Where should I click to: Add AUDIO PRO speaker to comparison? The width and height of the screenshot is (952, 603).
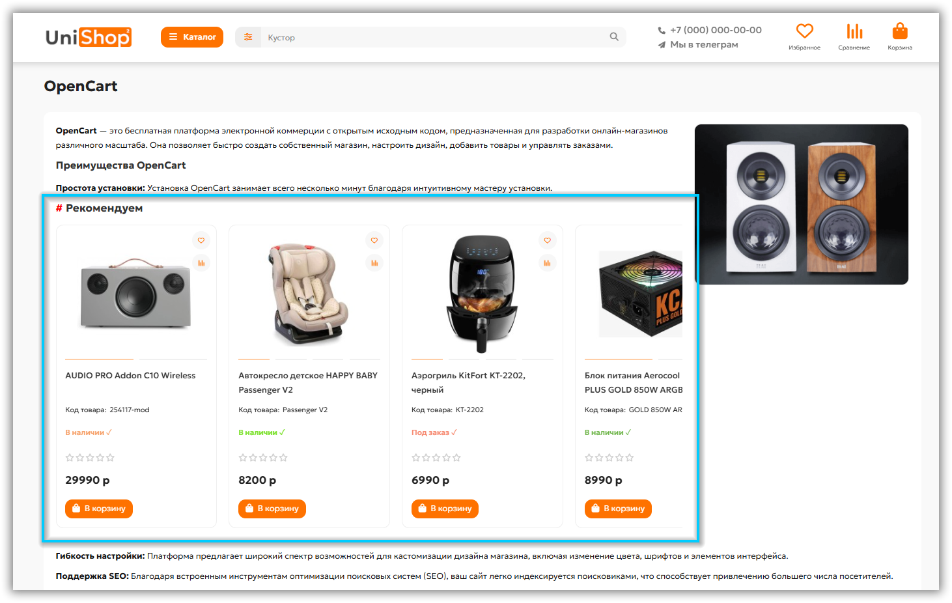pos(201,263)
